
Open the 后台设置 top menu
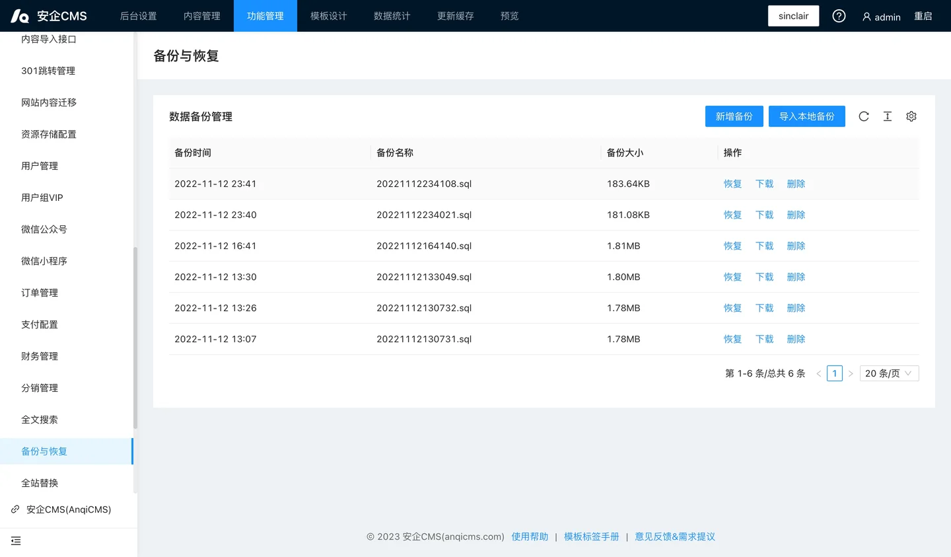pyautogui.click(x=139, y=16)
